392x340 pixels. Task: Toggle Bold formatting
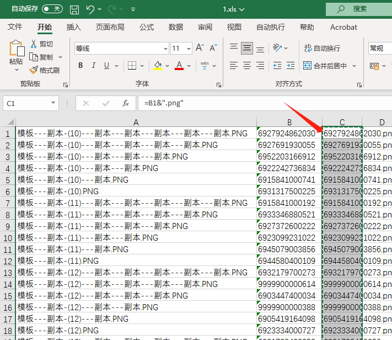(80, 65)
